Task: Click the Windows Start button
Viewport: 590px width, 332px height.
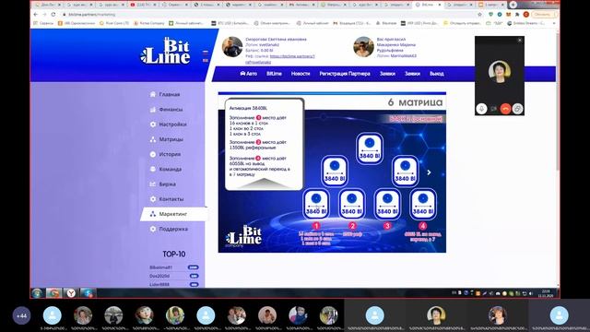Action: (37, 293)
